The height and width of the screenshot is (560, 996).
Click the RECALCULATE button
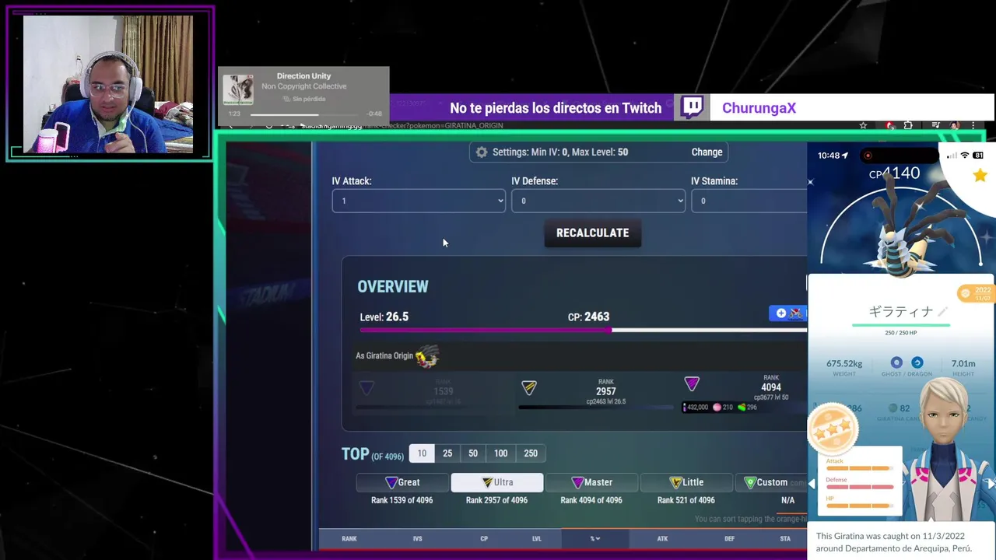(x=593, y=233)
